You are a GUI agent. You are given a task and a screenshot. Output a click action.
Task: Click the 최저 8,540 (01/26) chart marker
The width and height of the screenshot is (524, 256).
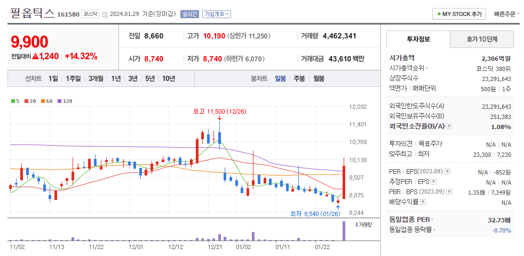315,213
